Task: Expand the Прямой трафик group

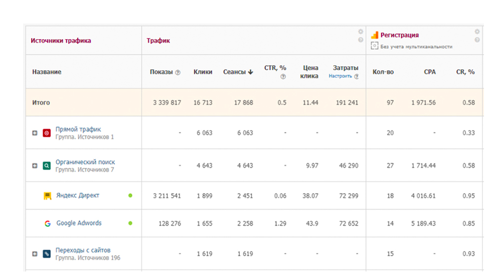Action: click(35, 133)
